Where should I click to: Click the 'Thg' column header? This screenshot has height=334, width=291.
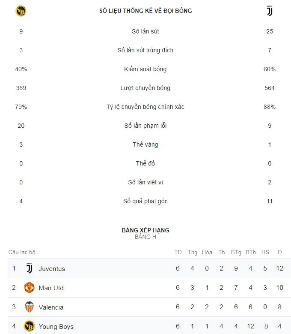pos(192,252)
